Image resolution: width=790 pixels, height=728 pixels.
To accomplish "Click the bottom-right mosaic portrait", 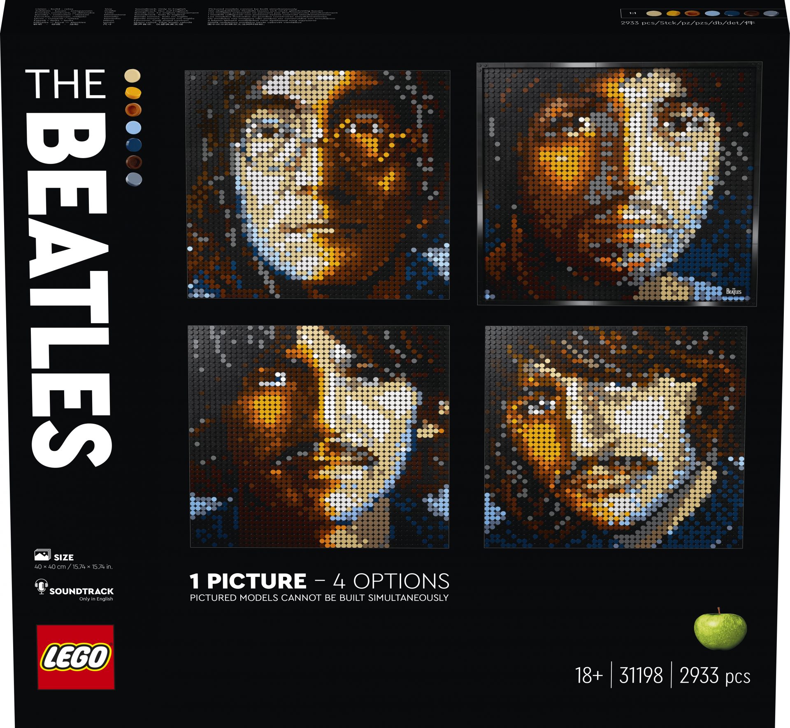I will click(x=616, y=437).
